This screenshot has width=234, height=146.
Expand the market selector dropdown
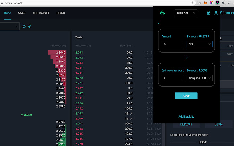[10, 26]
